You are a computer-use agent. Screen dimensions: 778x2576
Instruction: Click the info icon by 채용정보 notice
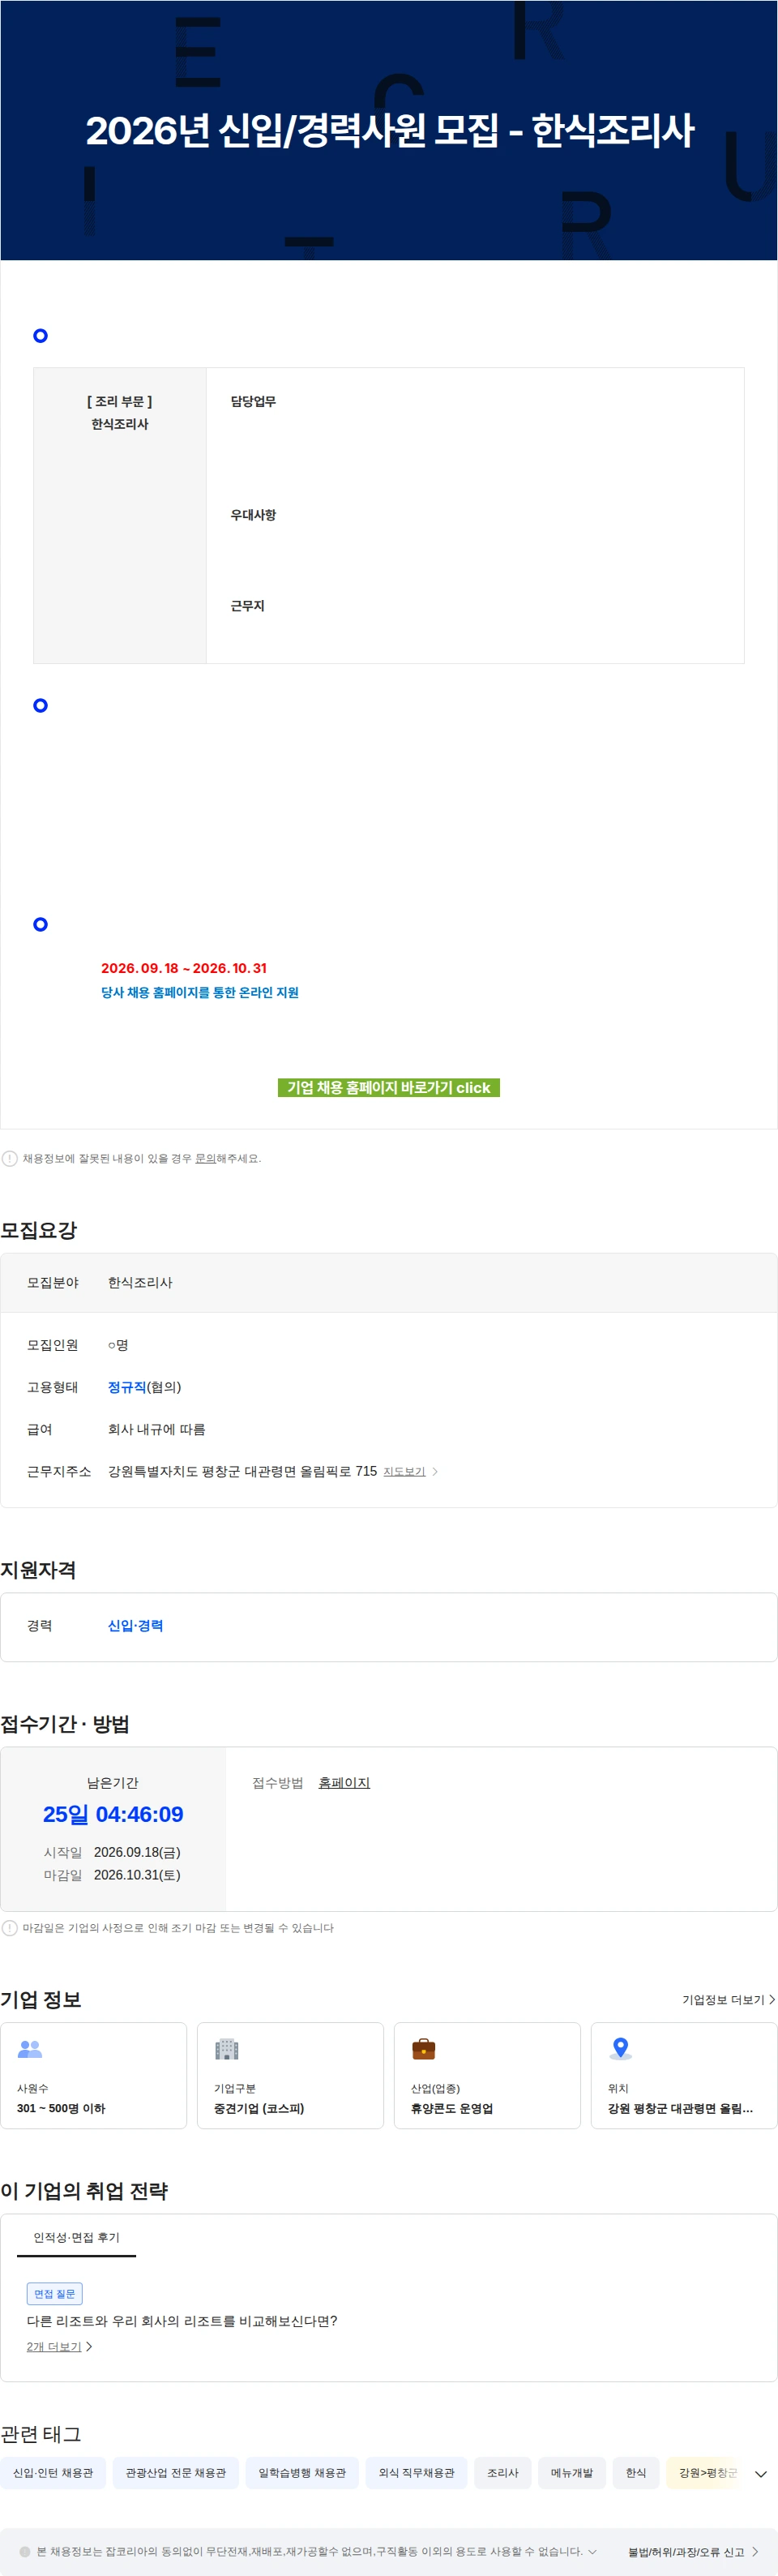[x=10, y=1158]
